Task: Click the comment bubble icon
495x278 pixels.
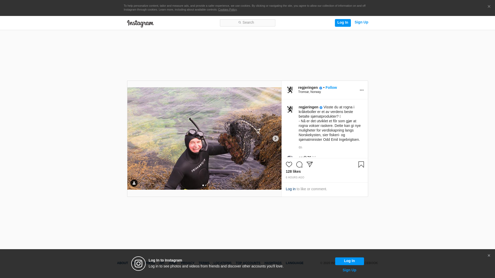Action: click(x=299, y=164)
